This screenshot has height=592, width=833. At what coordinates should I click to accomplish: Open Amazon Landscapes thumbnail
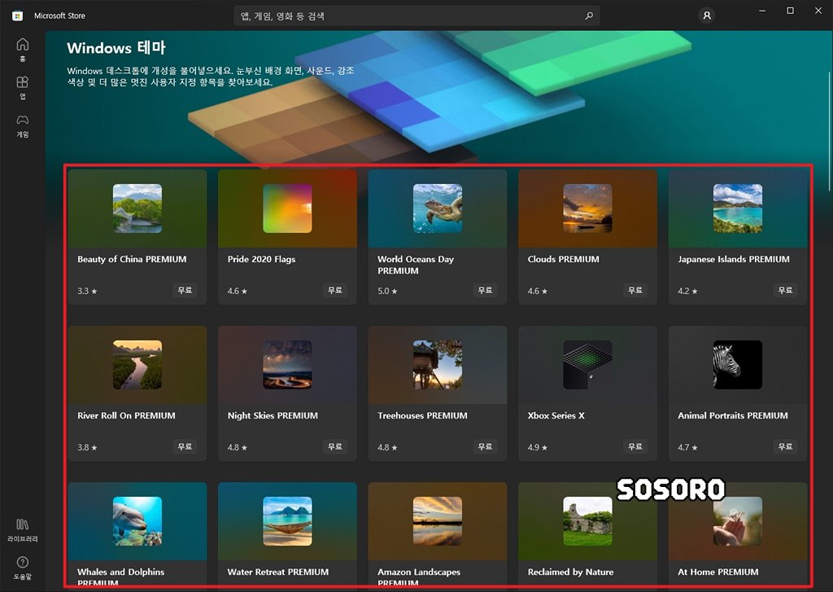[x=437, y=520]
